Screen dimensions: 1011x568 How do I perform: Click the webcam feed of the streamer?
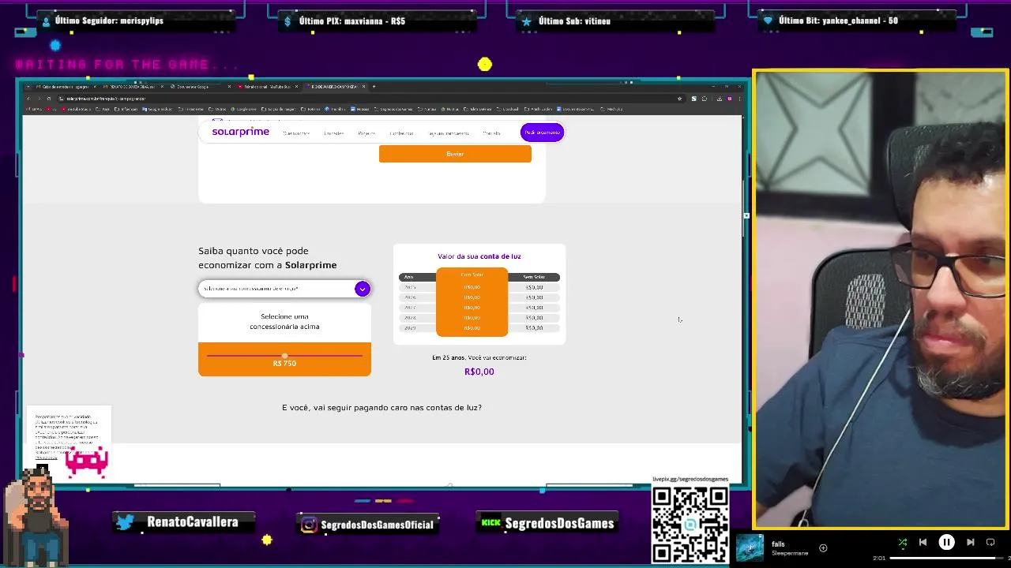(x=880, y=300)
